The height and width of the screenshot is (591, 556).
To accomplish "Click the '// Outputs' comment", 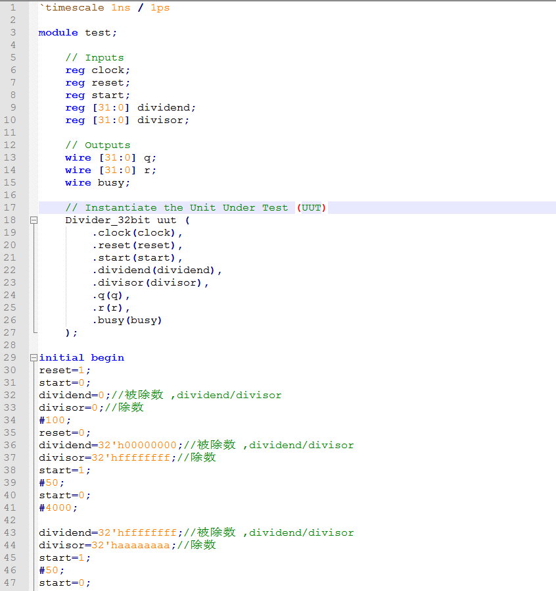I will coord(97,145).
